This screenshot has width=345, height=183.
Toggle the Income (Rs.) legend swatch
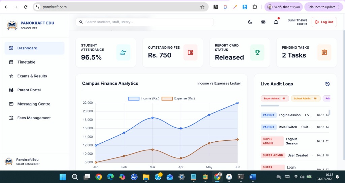133,99
